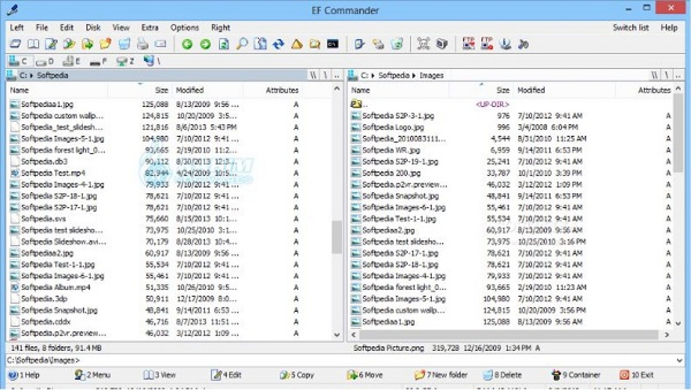The height and width of the screenshot is (390, 691).
Task: Open the UP-DIR entry in right panel
Action: coord(359,104)
